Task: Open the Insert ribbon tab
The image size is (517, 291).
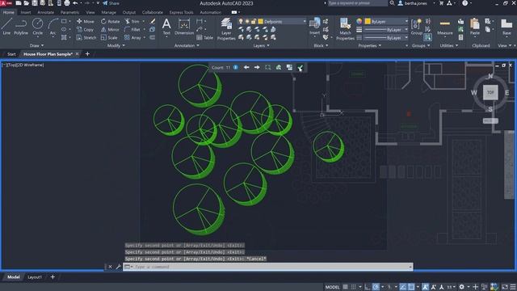Action: click(26, 12)
